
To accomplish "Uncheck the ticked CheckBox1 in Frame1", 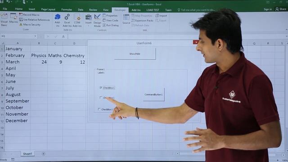I will [101, 88].
